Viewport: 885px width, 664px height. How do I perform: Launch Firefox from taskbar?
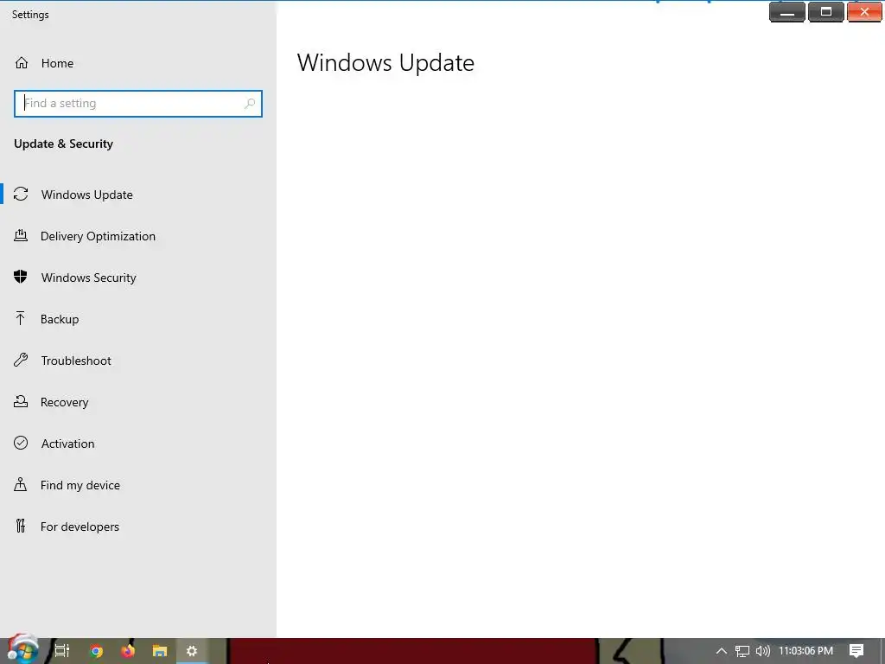[128, 651]
